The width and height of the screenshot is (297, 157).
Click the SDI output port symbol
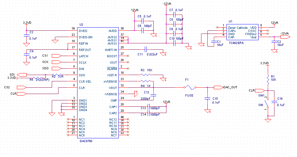[x=22, y=75]
